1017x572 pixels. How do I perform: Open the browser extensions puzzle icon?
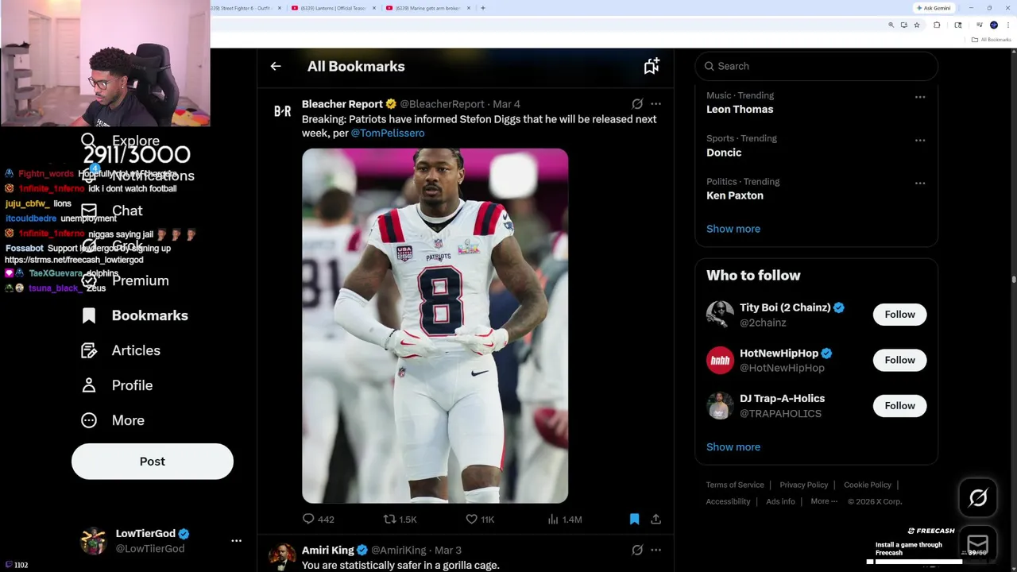[x=937, y=25]
